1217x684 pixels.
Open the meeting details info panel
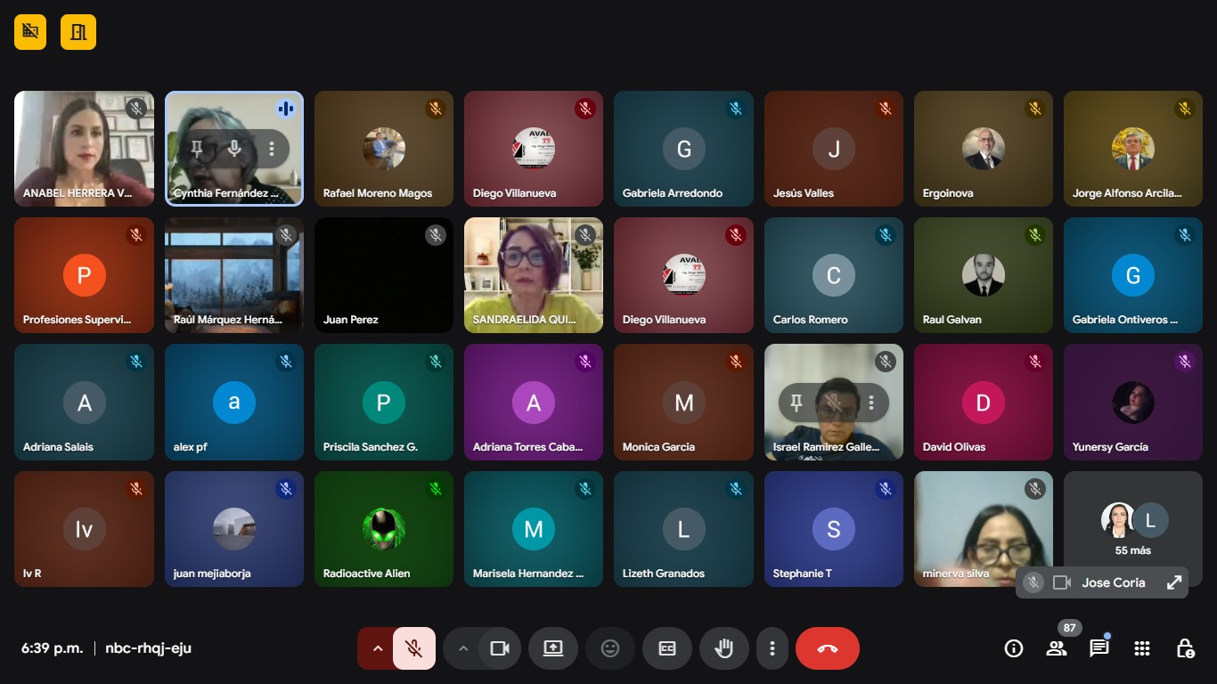(1014, 648)
